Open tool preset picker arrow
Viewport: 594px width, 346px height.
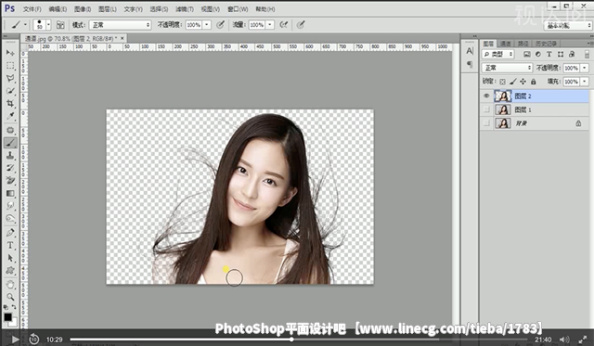point(25,25)
